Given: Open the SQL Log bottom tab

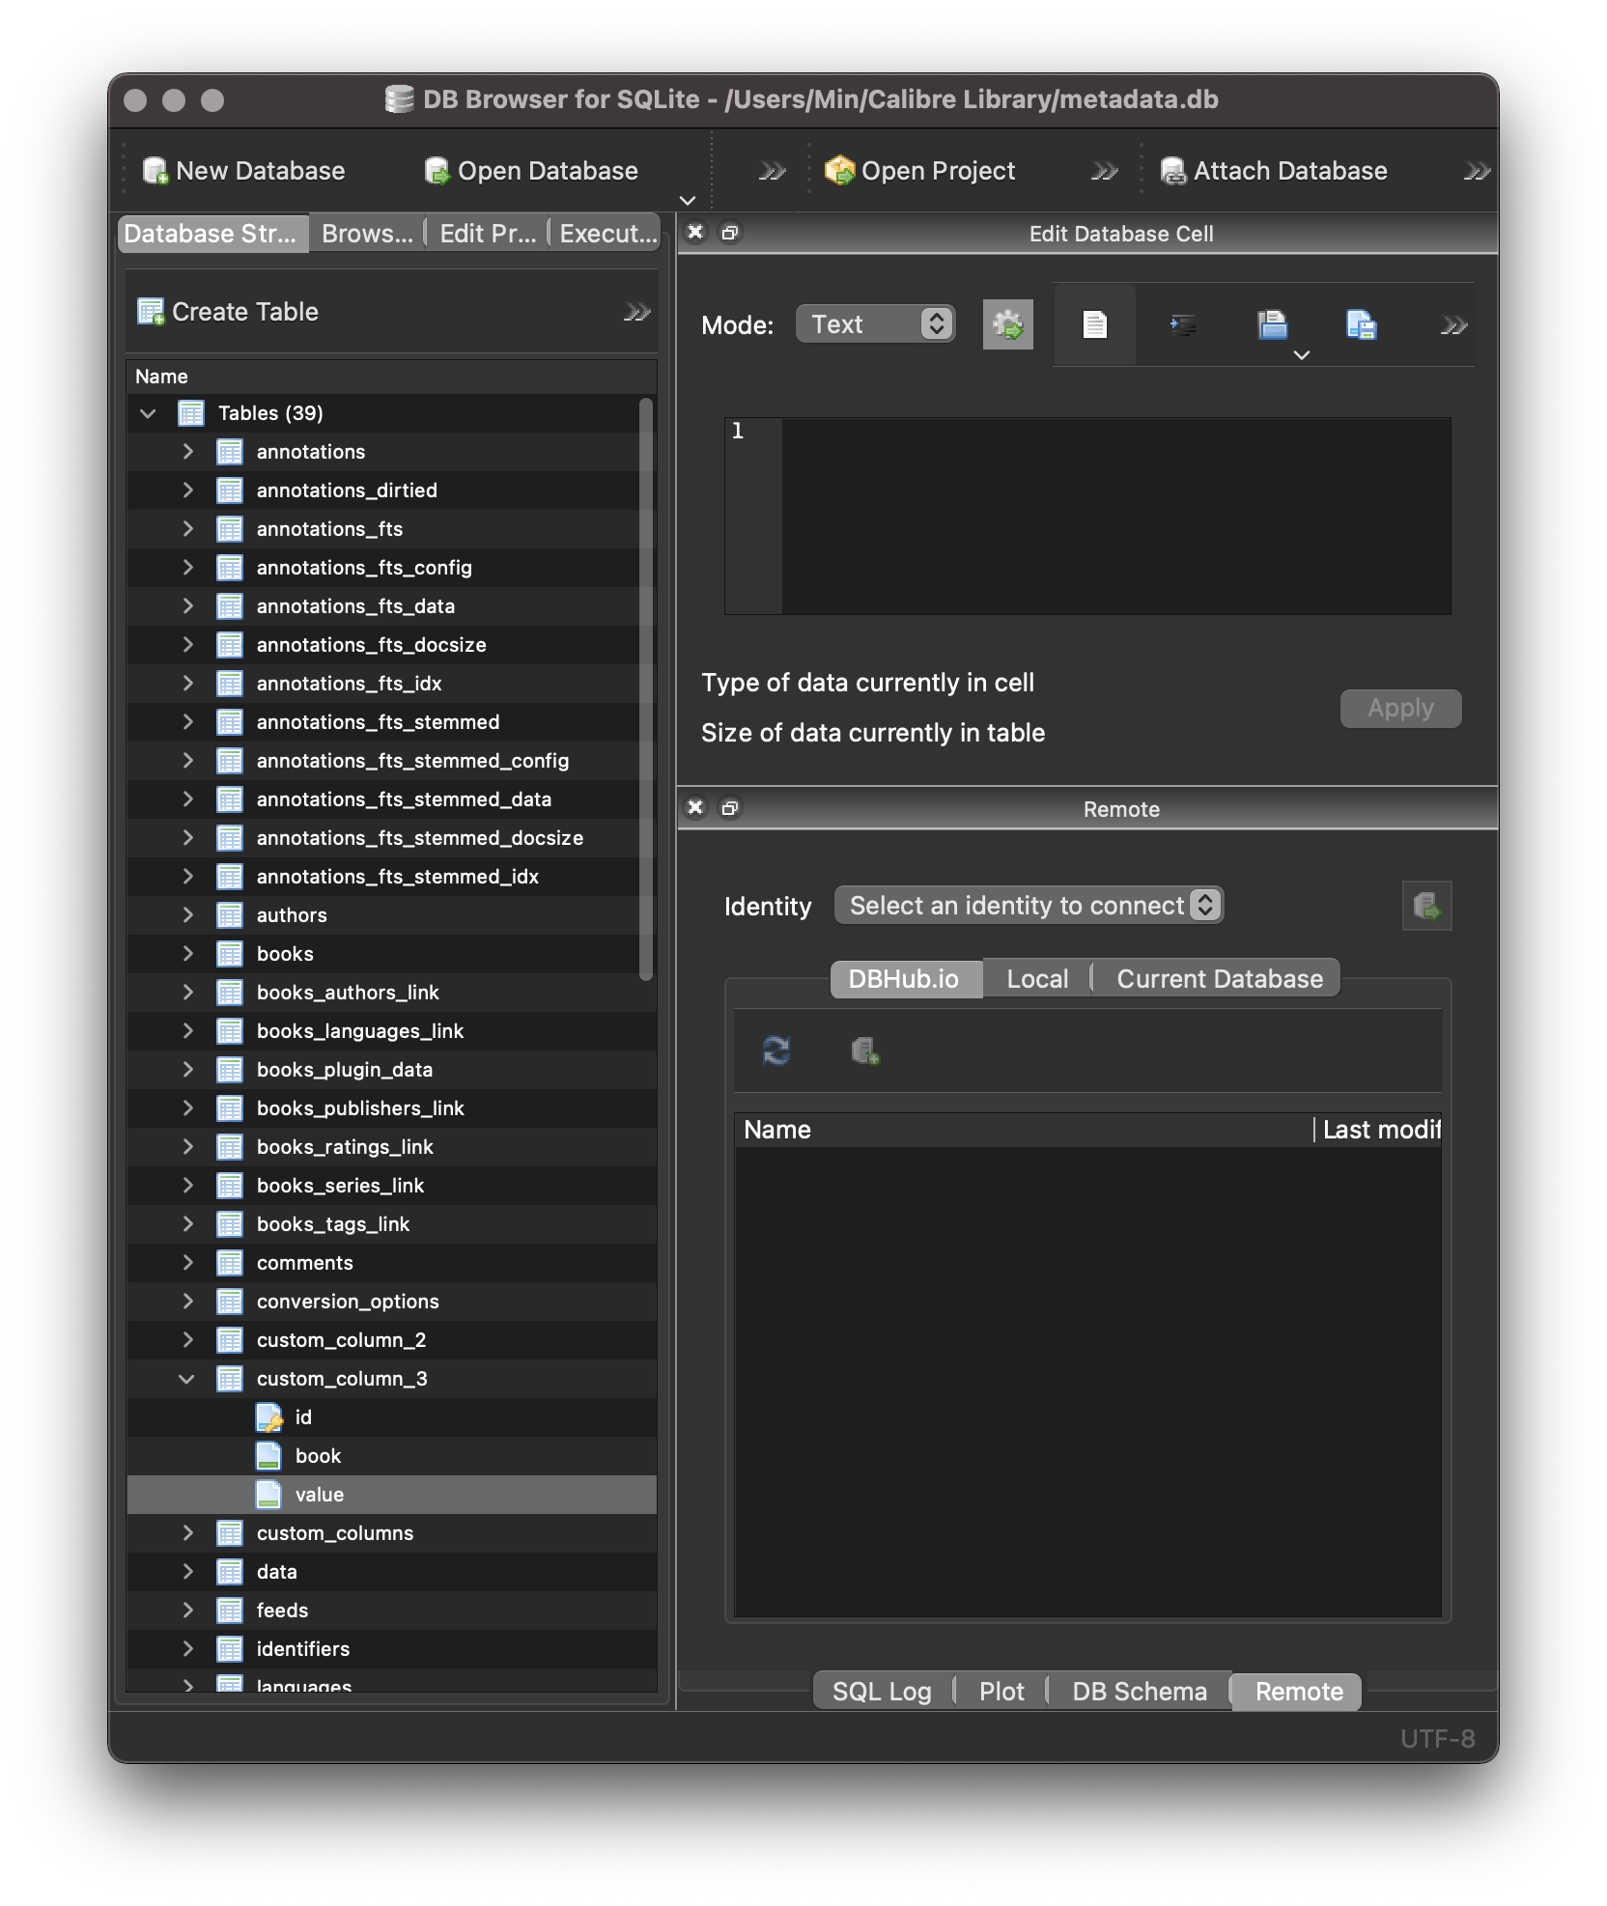Looking at the screenshot, I should coord(883,1692).
